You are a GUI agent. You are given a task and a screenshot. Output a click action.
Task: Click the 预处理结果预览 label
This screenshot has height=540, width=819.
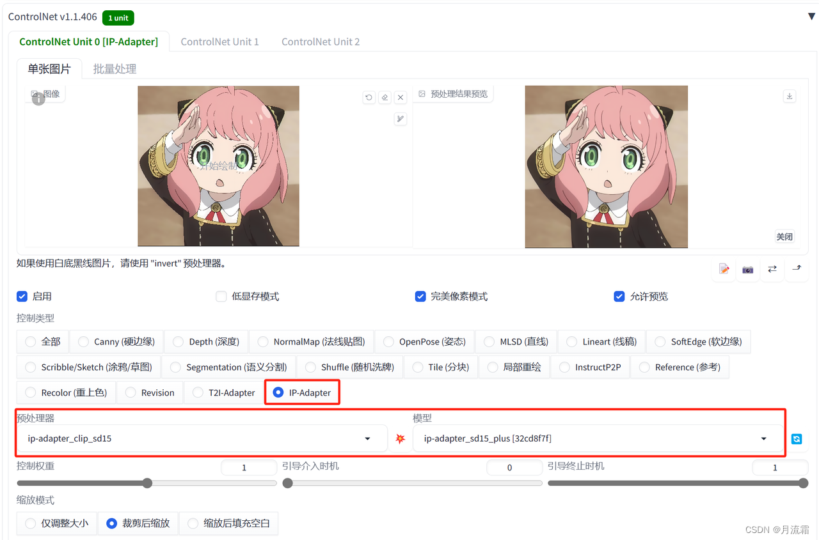[454, 94]
